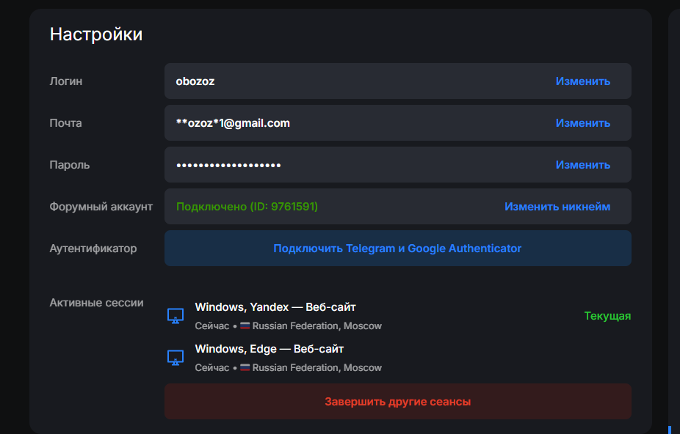
Task: Connect Telegram and Google Authenticator
Action: click(x=397, y=249)
